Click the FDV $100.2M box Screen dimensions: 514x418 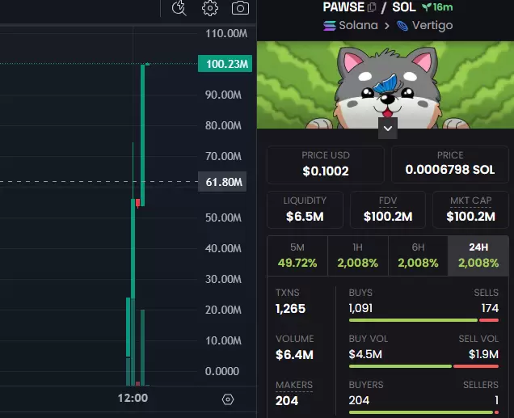click(388, 210)
